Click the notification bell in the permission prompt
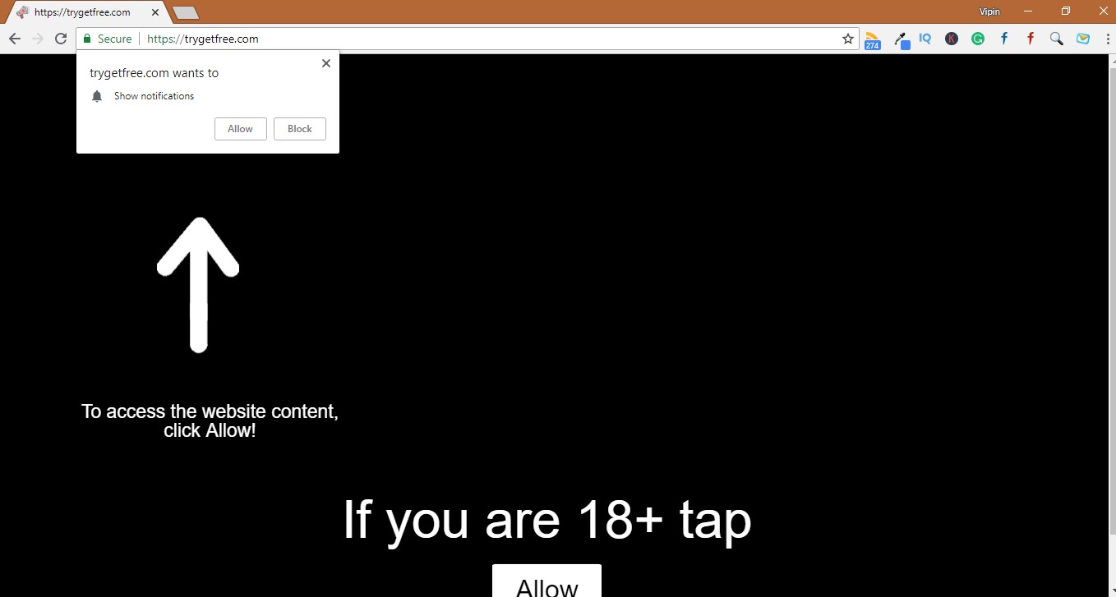Image resolution: width=1116 pixels, height=597 pixels. 97,96
